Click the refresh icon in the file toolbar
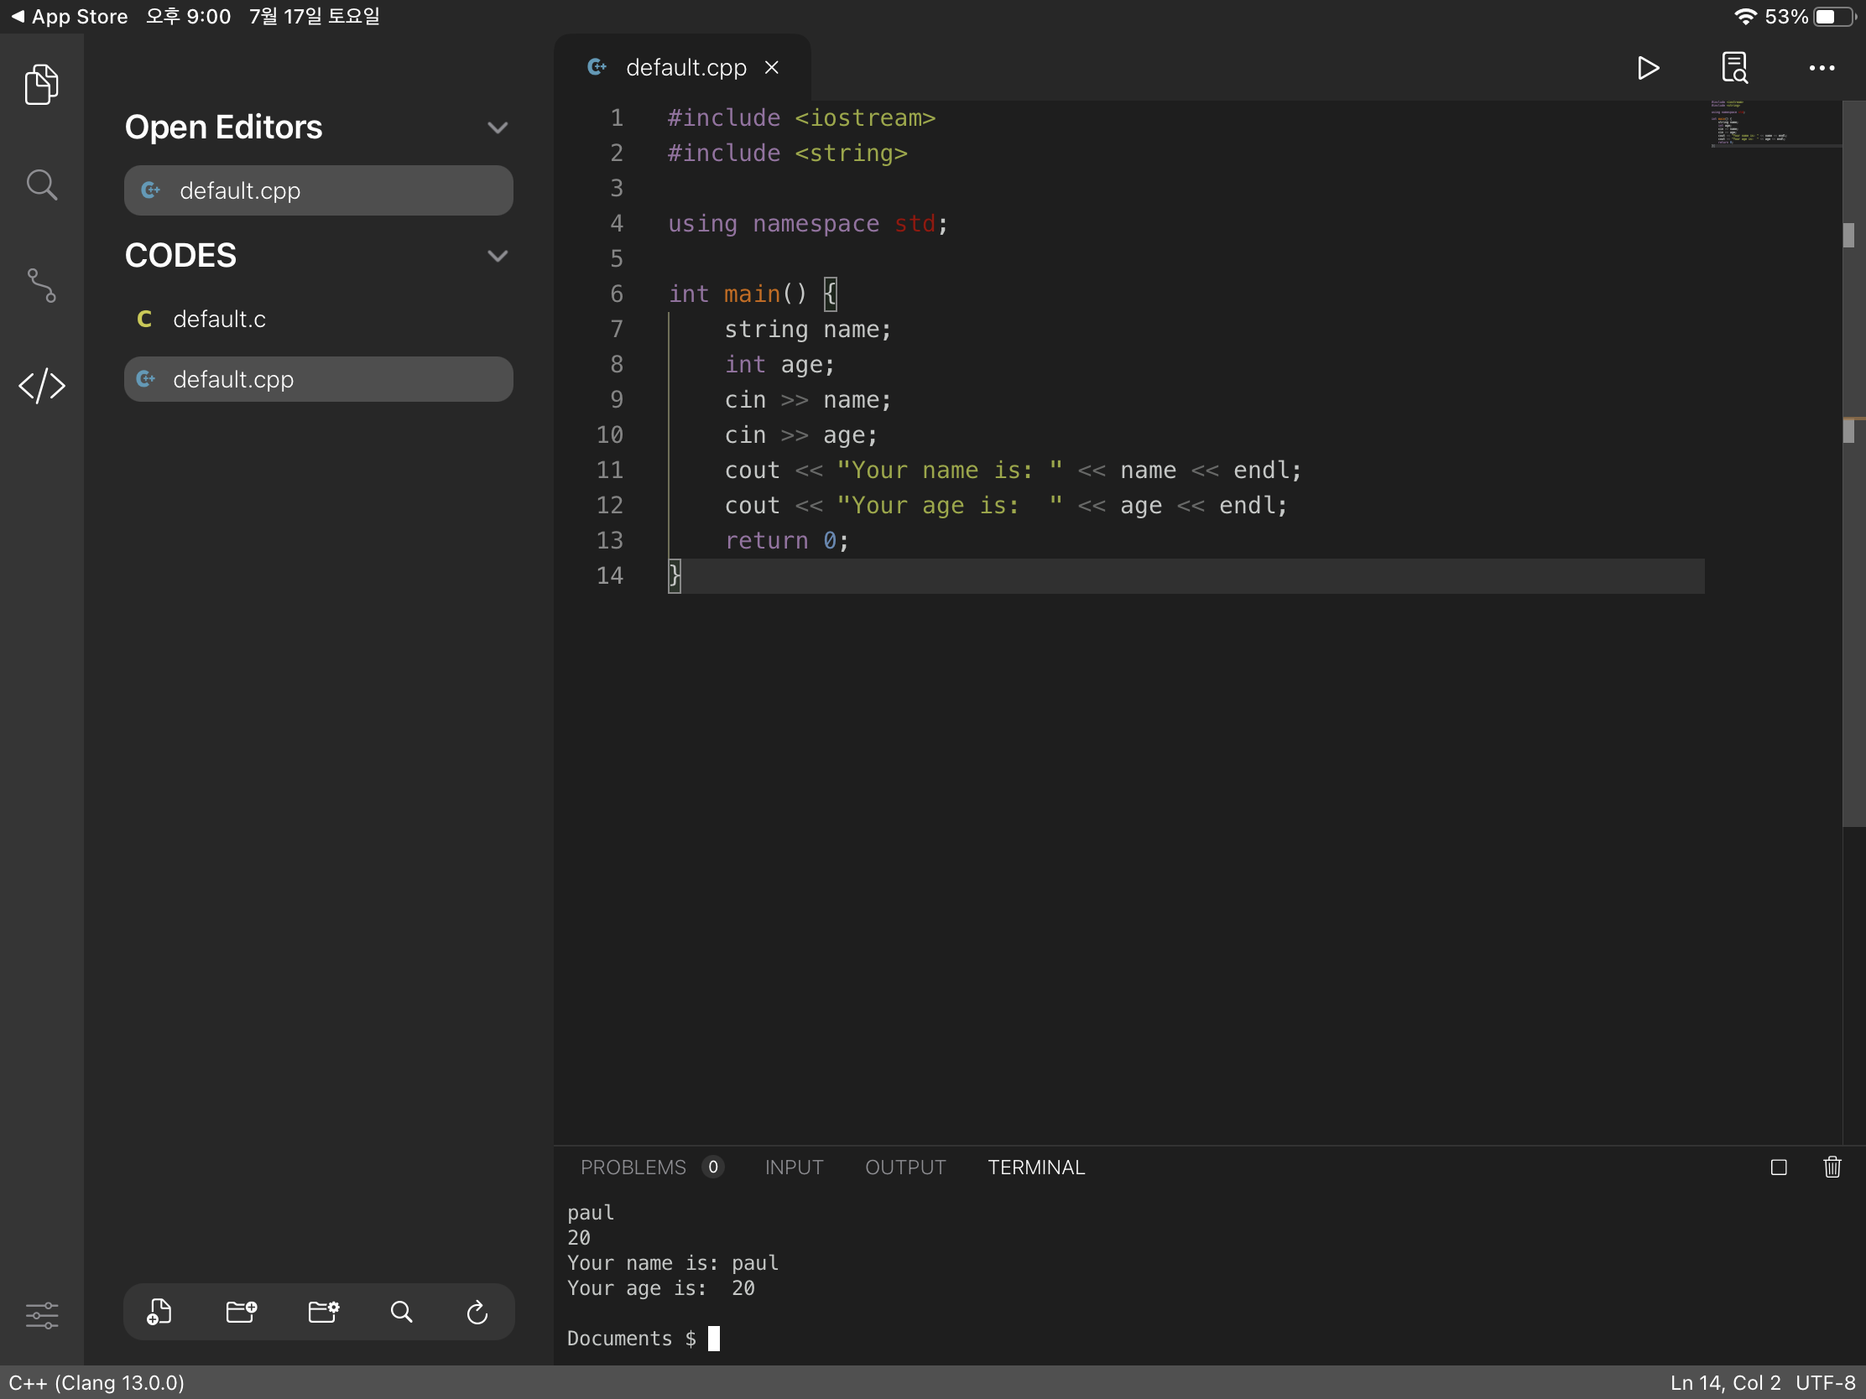The width and height of the screenshot is (1866, 1399). tap(477, 1312)
